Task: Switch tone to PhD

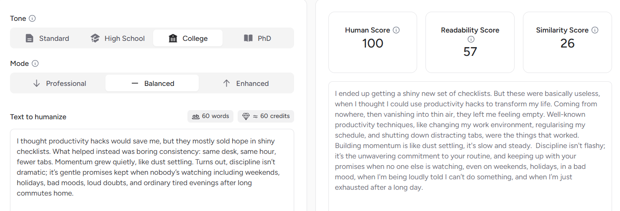Action: pyautogui.click(x=258, y=38)
